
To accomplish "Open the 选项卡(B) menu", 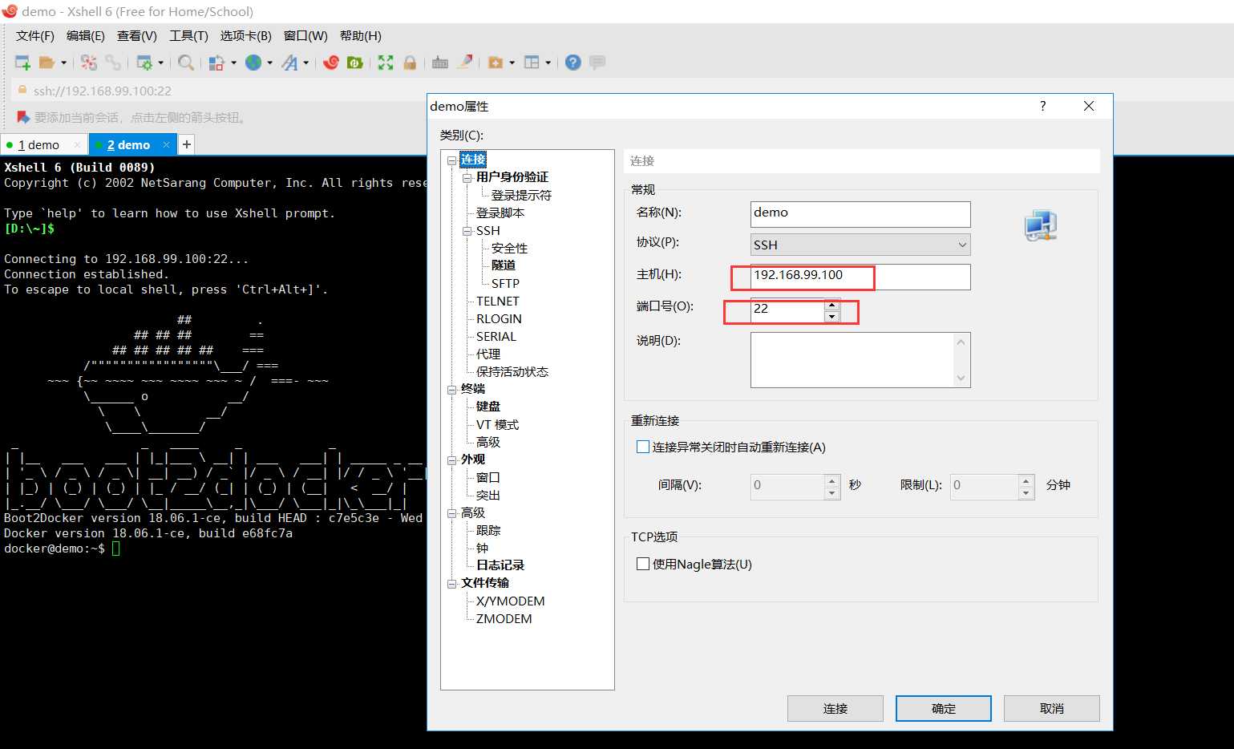I will coord(246,36).
